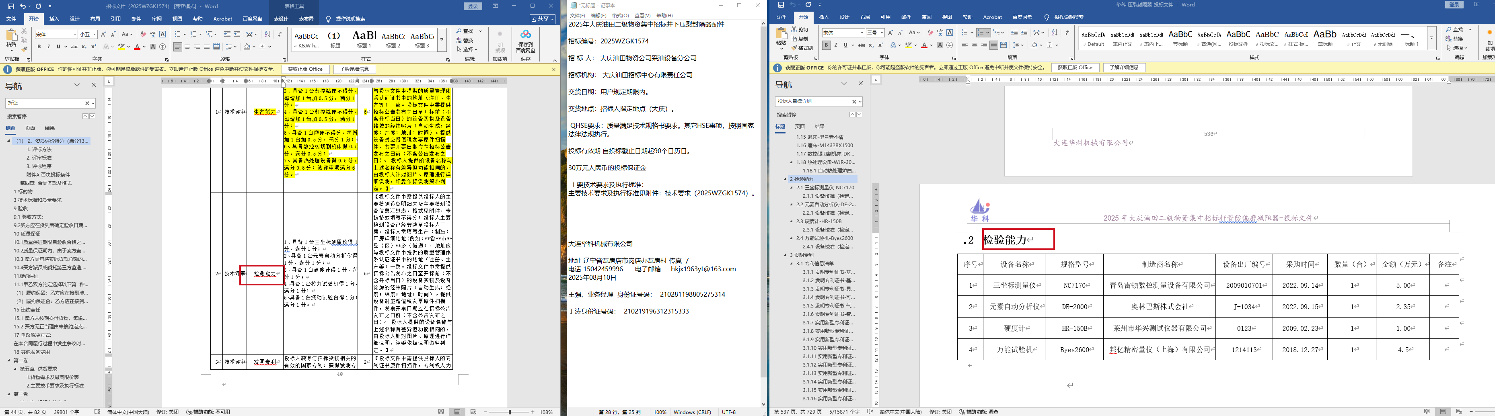This screenshot has width=1495, height=416.
Task: Toggle left alignment in left Word ribbon
Action: point(178,47)
